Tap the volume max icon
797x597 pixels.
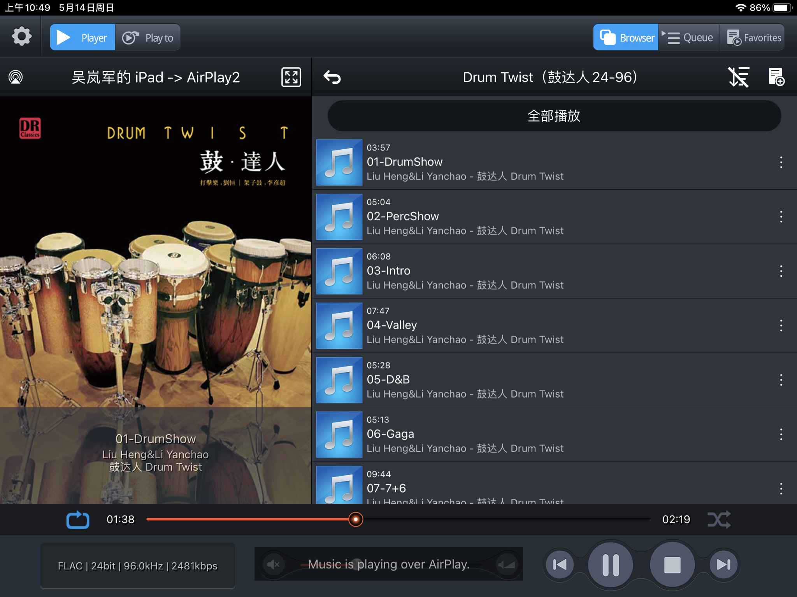click(507, 564)
